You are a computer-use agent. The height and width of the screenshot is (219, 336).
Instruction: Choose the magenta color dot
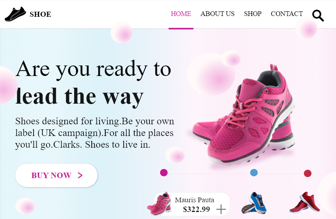click(x=164, y=173)
